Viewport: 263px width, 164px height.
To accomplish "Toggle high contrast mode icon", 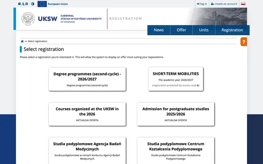I will coord(32,4).
